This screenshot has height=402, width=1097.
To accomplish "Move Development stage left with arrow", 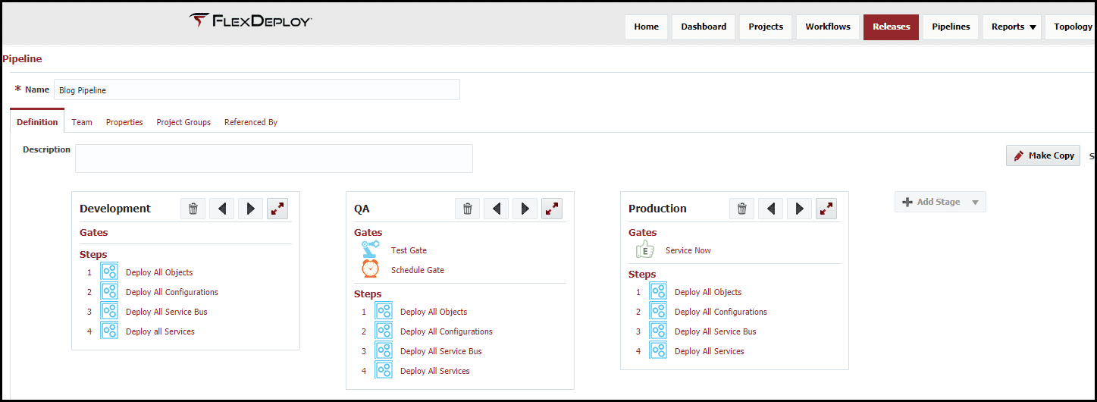I will 222,209.
